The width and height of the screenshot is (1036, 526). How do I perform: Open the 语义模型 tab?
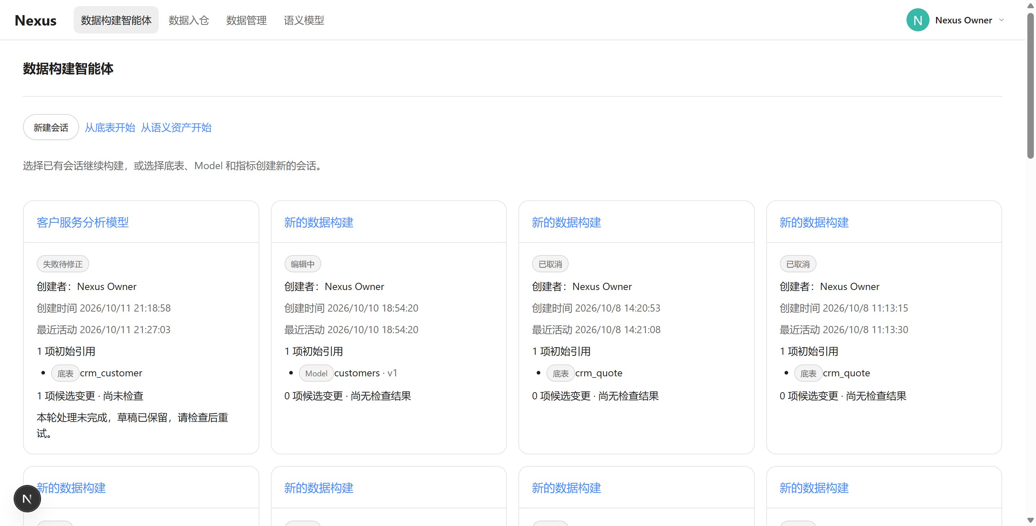[x=304, y=20]
